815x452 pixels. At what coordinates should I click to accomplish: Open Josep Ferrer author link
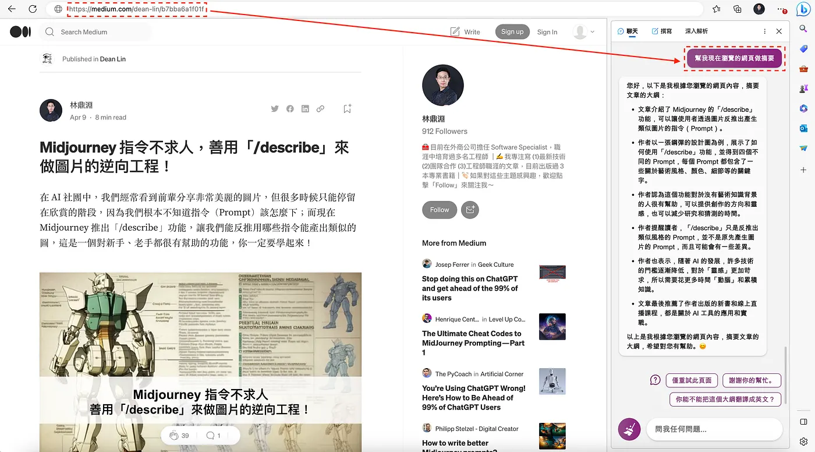pos(452,264)
